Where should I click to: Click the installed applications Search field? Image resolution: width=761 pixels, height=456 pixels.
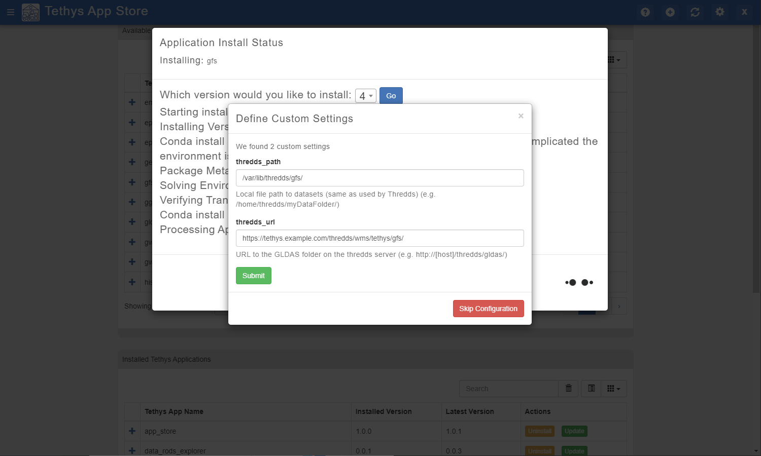[x=509, y=389]
